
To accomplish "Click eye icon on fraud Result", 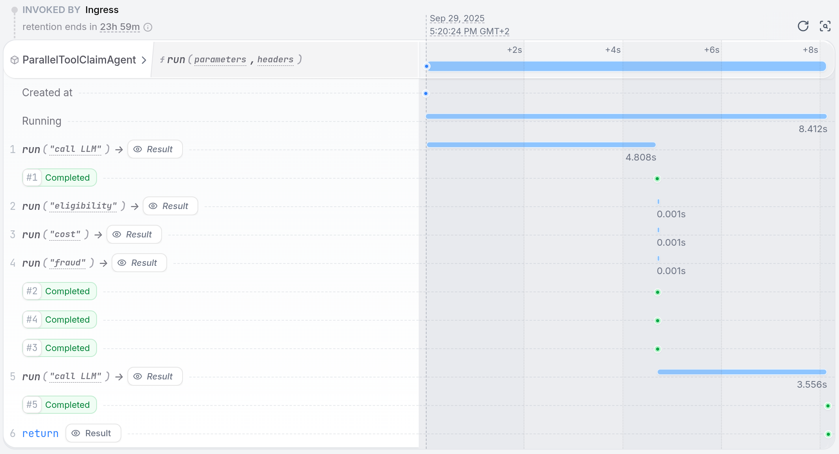I will pyautogui.click(x=122, y=263).
